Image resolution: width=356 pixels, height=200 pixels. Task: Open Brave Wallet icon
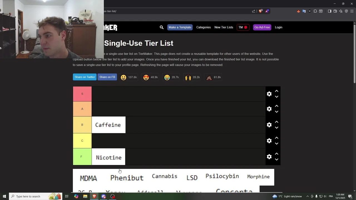[335, 11]
